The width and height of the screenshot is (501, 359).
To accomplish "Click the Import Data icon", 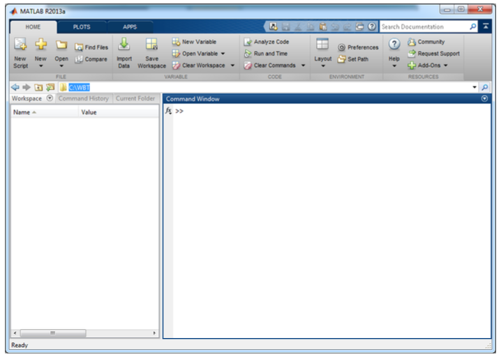I will 124,45.
